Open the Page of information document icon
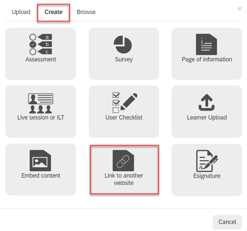Screen dimensions: 247x231 click(x=206, y=44)
